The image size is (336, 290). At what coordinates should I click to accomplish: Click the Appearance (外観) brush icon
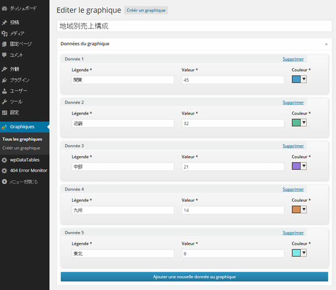coord(4,69)
